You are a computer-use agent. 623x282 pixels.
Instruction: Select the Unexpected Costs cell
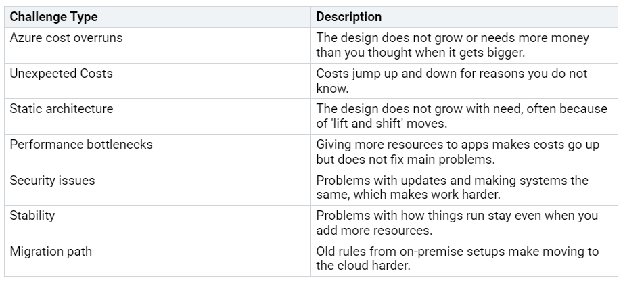[x=158, y=80]
